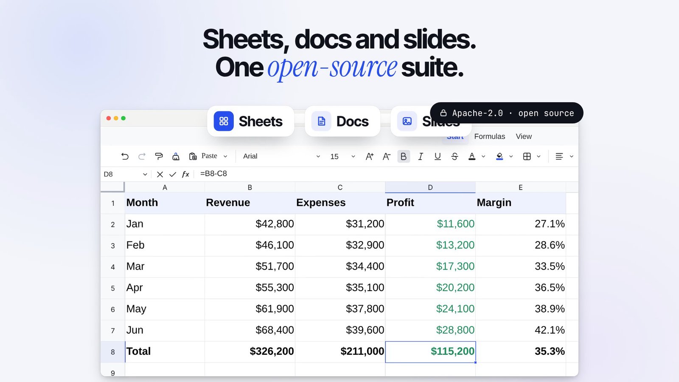Confirm formula with checkmark icon
Screen dimensions: 679x382
pos(173,174)
